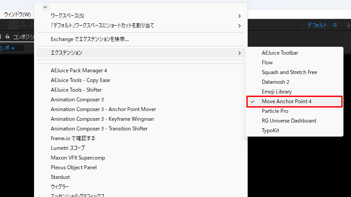Select the highlighted 3D axis mode icon in the toolbar
The height and width of the screenshot is (197, 351).
pyautogui.click(x=13, y=25)
